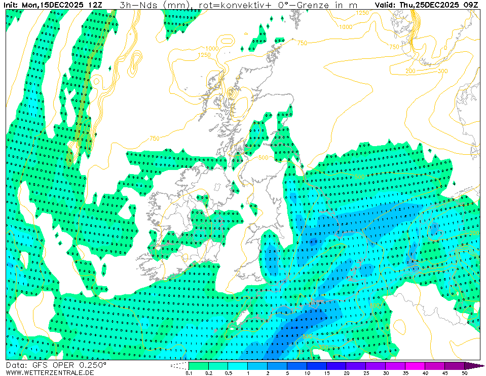Click the legend swatch between 20 and 25
This screenshot has width=486, height=376.
point(356,365)
